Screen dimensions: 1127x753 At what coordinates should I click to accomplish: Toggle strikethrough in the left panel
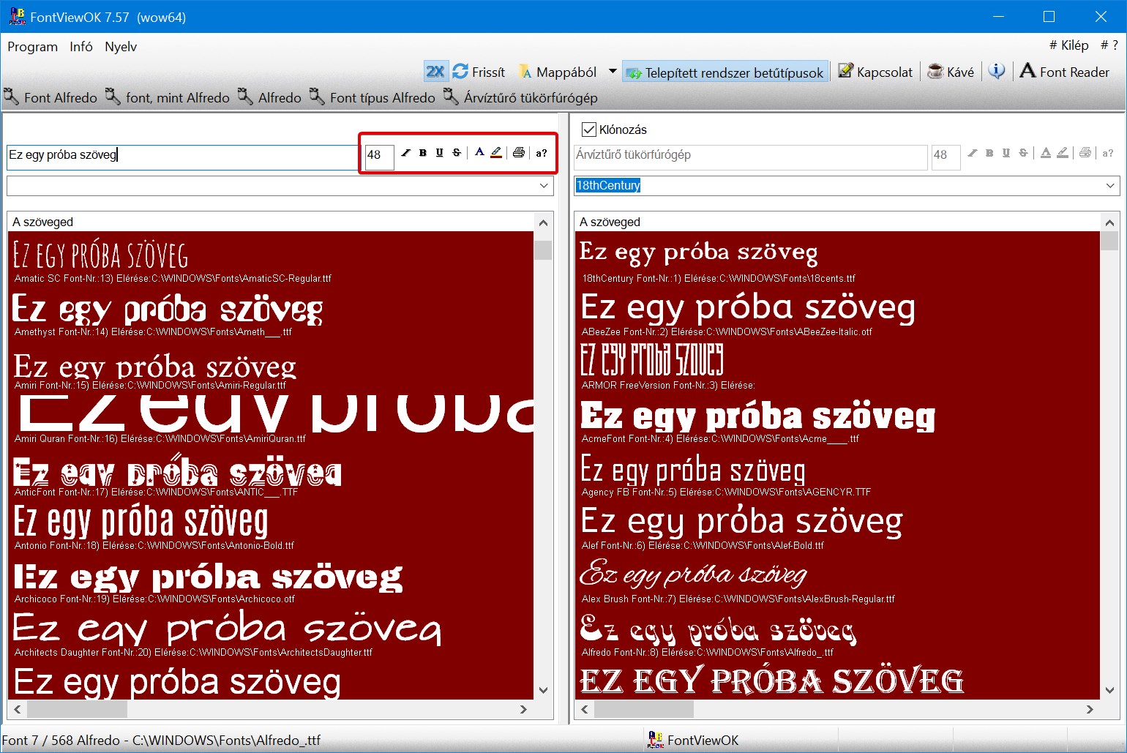(457, 153)
